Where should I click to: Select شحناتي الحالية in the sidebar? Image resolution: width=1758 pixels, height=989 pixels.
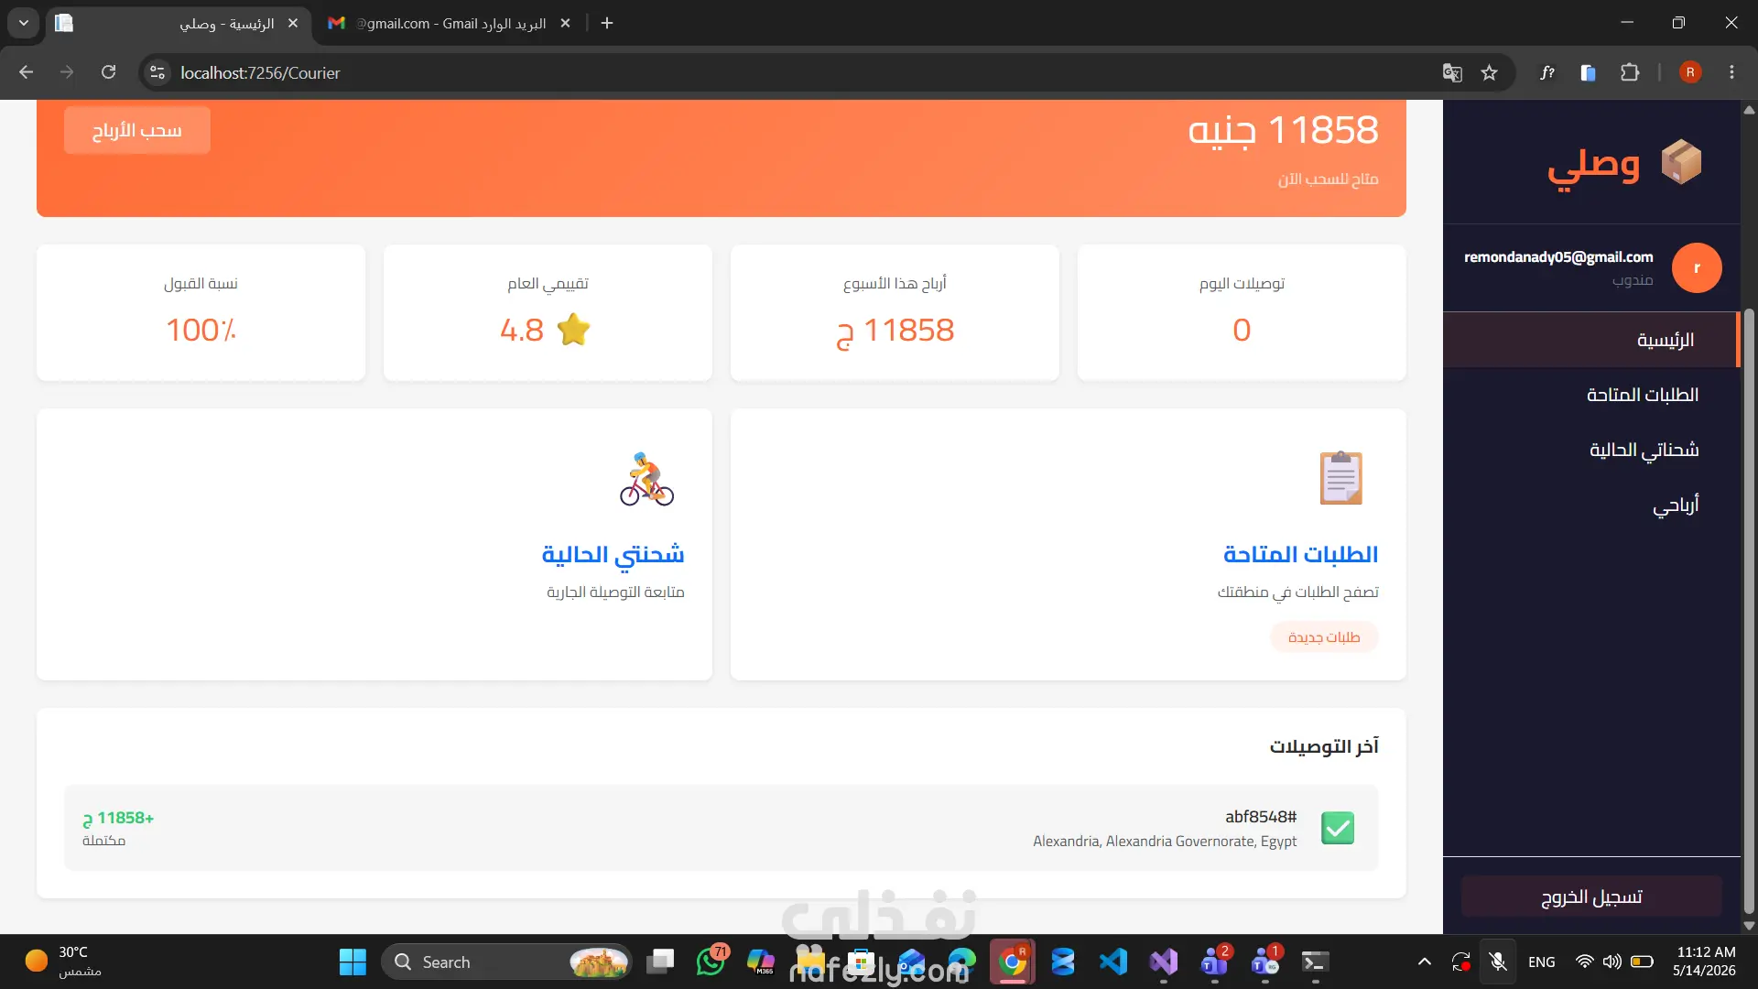[x=1591, y=450]
